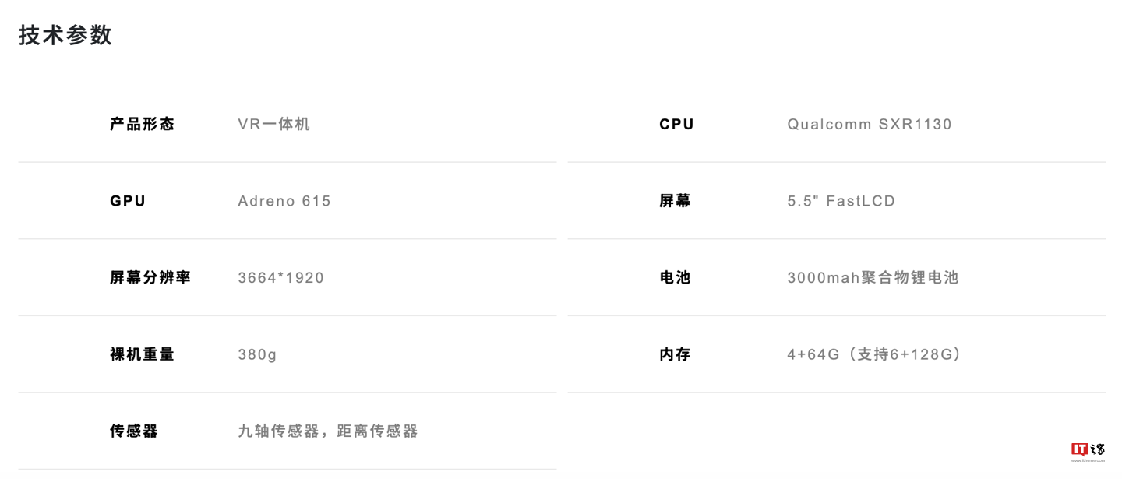The height and width of the screenshot is (479, 1122).
Task: Select the 电池 label
Action: [675, 277]
